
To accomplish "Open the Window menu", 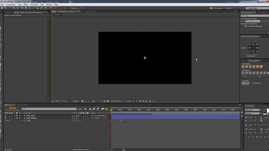I will [x=49, y=5].
